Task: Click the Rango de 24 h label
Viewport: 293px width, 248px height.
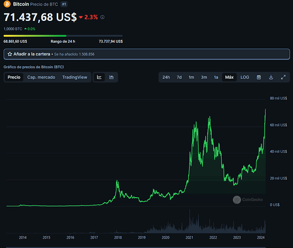Action: click(63, 41)
